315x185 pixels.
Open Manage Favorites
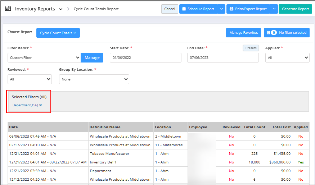(243, 33)
